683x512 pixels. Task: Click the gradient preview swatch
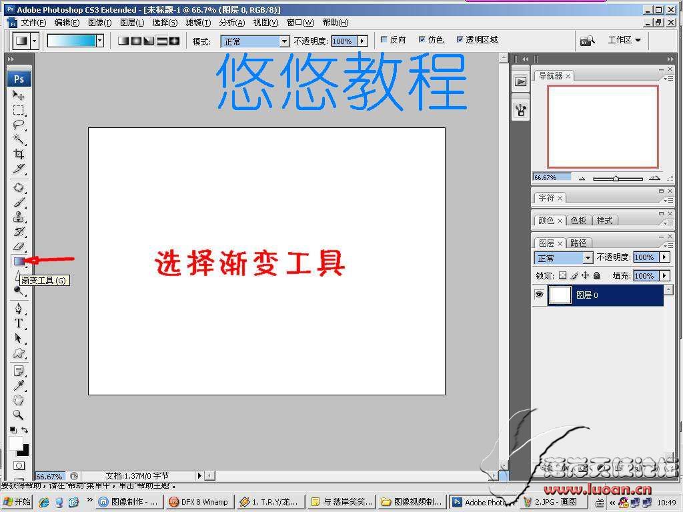click(x=71, y=41)
